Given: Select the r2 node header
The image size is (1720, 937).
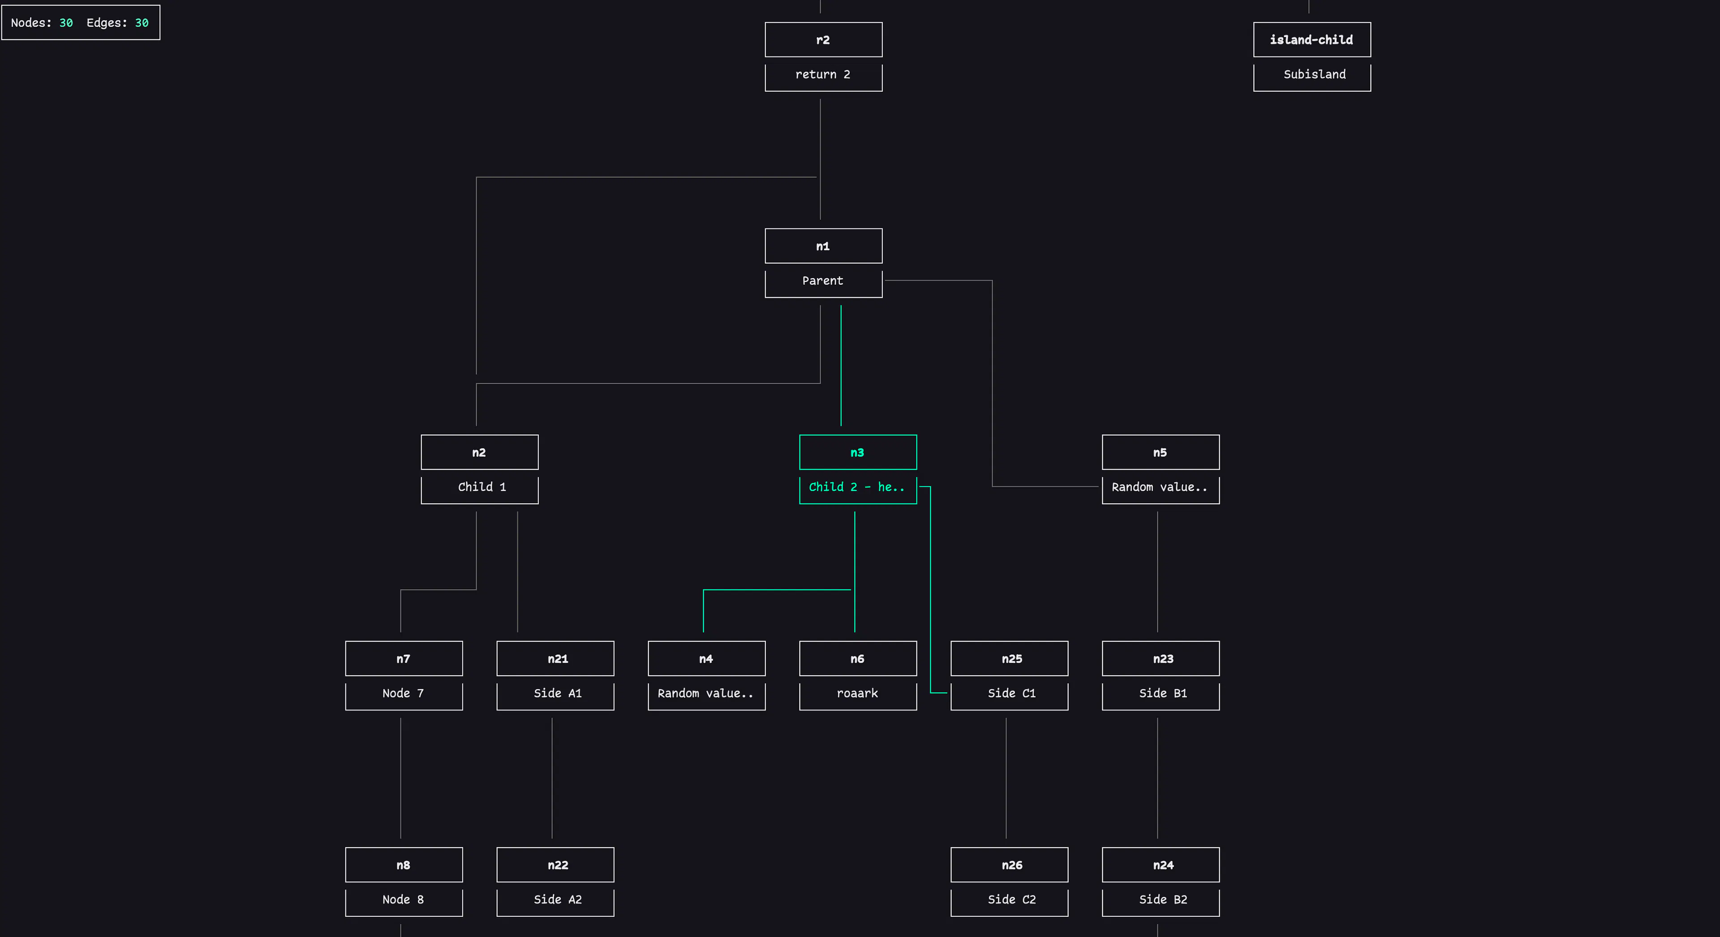Looking at the screenshot, I should click(x=823, y=40).
